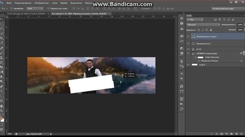Select the Gradient tool
Viewport: 245px width, 137px height.
pyautogui.click(x=2, y=72)
